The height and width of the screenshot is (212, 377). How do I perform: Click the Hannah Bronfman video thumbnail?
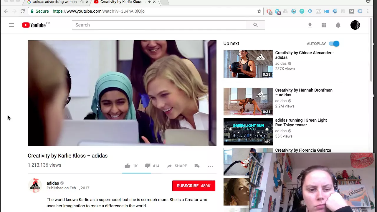(x=248, y=102)
